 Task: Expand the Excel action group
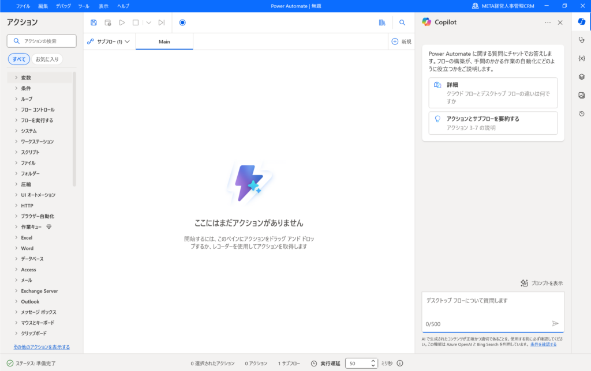pyautogui.click(x=27, y=237)
